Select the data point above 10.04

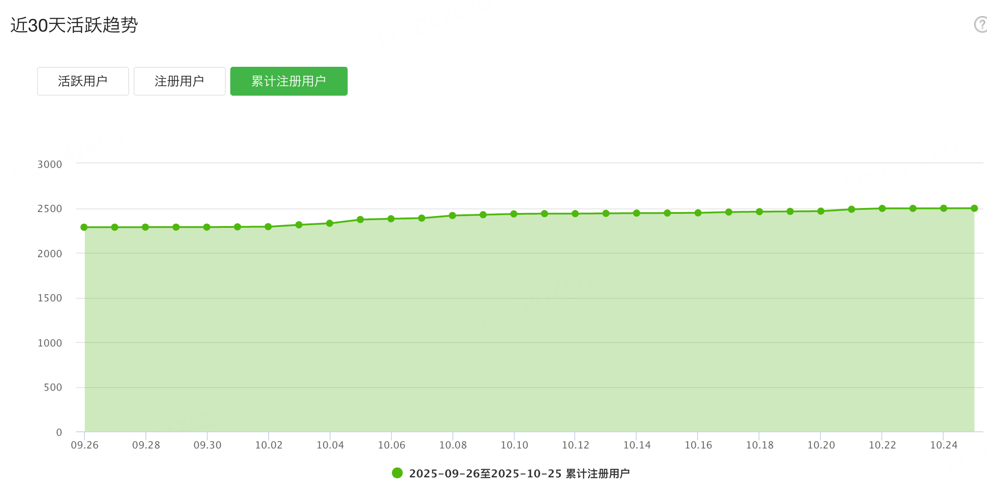(330, 223)
